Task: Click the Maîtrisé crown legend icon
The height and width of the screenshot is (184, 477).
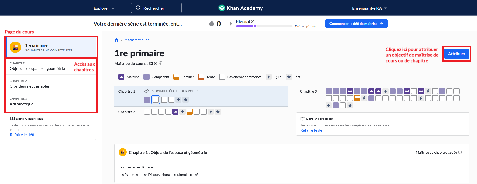Action: coord(121,77)
